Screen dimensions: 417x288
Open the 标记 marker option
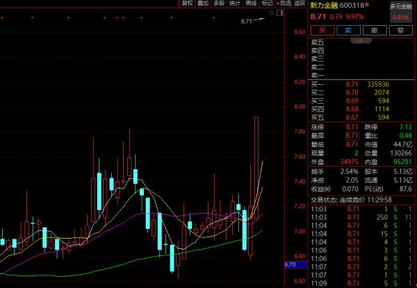(x=267, y=3)
